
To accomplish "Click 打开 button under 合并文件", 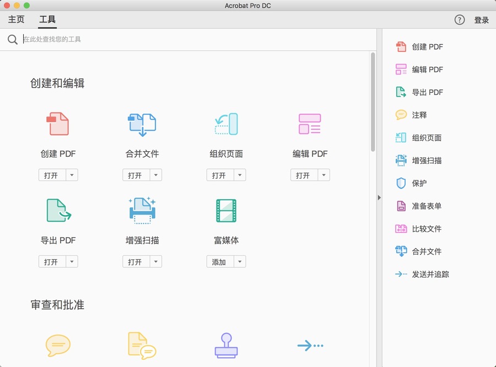I will point(136,175).
